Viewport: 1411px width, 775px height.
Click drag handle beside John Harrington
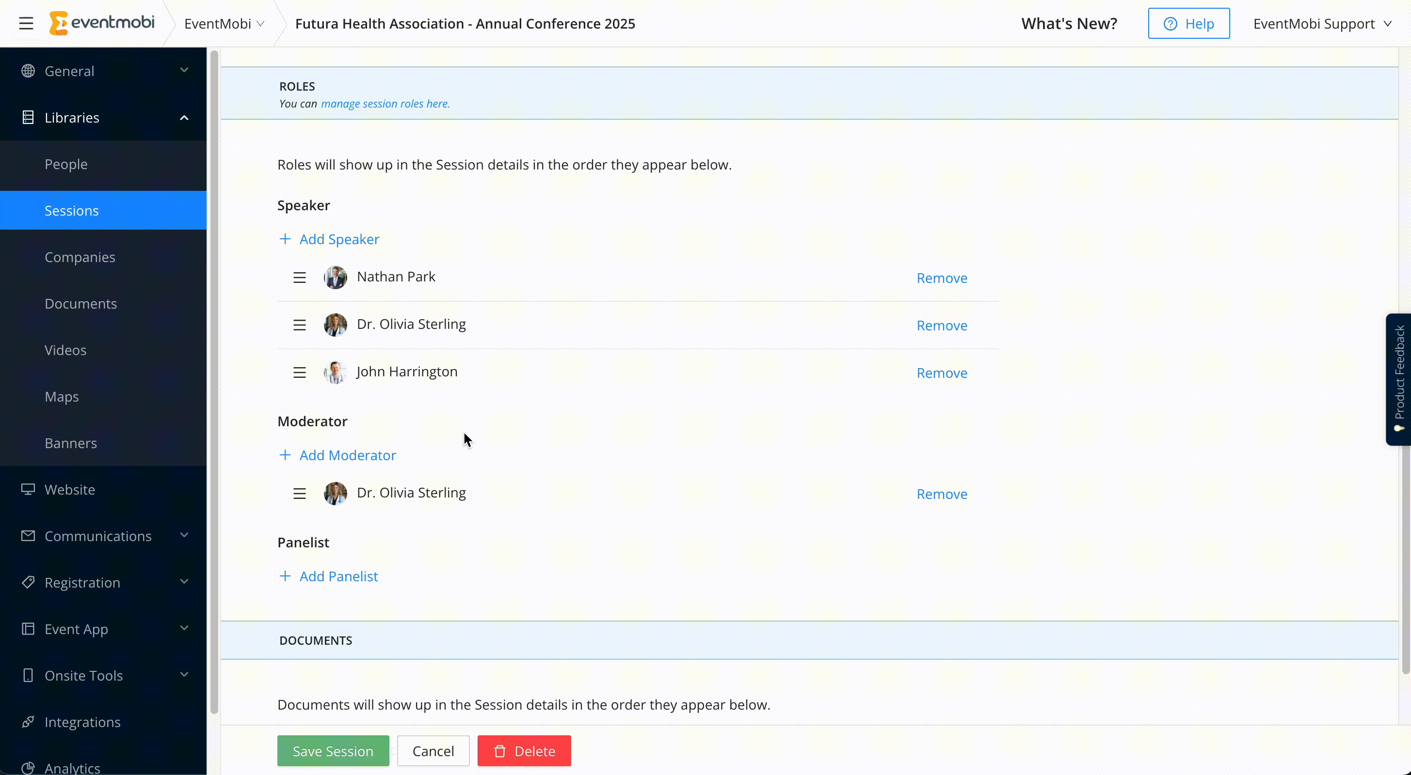(x=299, y=372)
